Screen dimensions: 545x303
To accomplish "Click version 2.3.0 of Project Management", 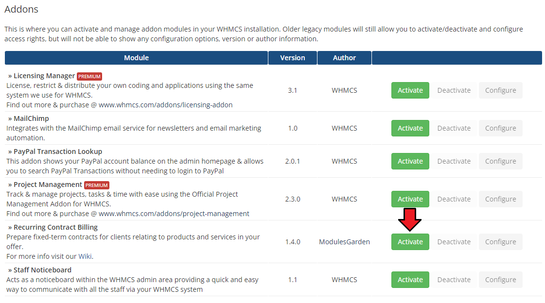I will (293, 199).
